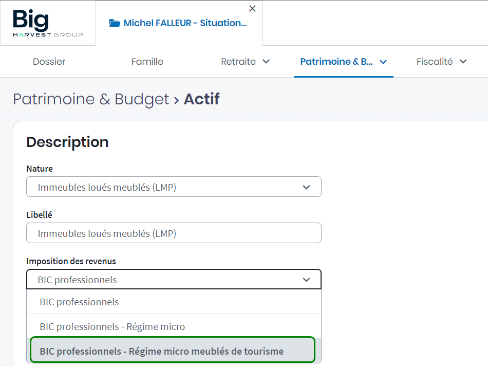The image size is (488, 367).
Task: Expand the chevron next to Retraite
Action: pos(266,62)
